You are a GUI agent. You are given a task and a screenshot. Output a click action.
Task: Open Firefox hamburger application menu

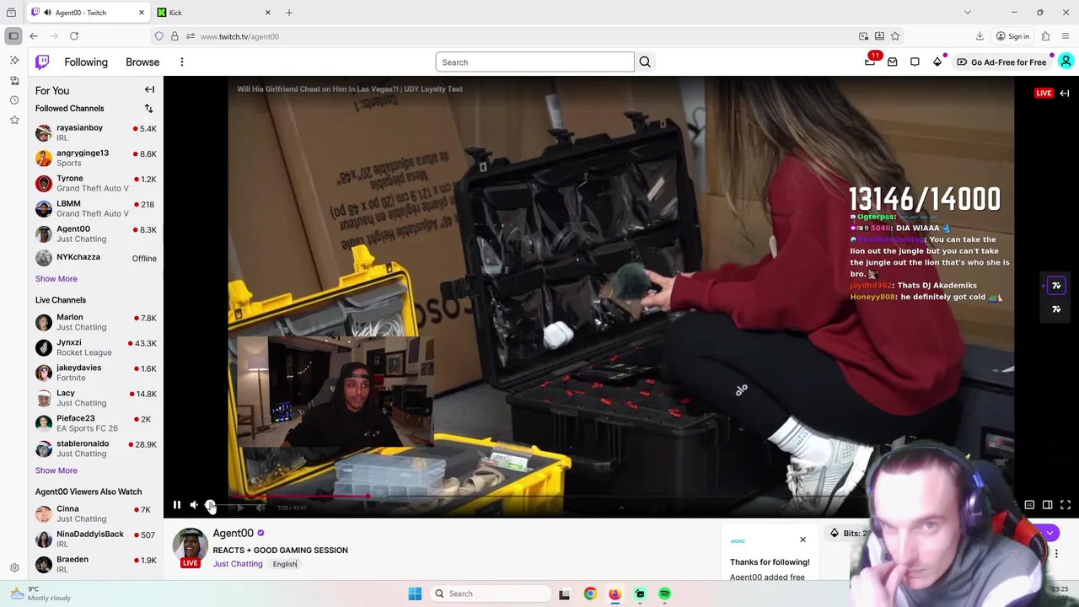point(1066,36)
